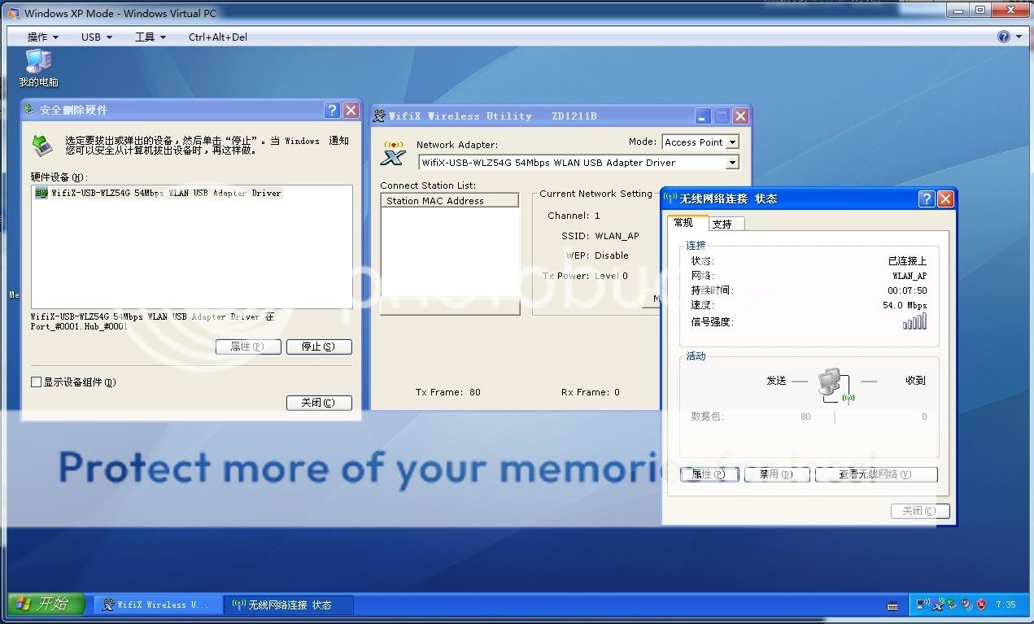Enable the 显示设备组件 checkbox
The image size is (1034, 624).
coord(36,382)
